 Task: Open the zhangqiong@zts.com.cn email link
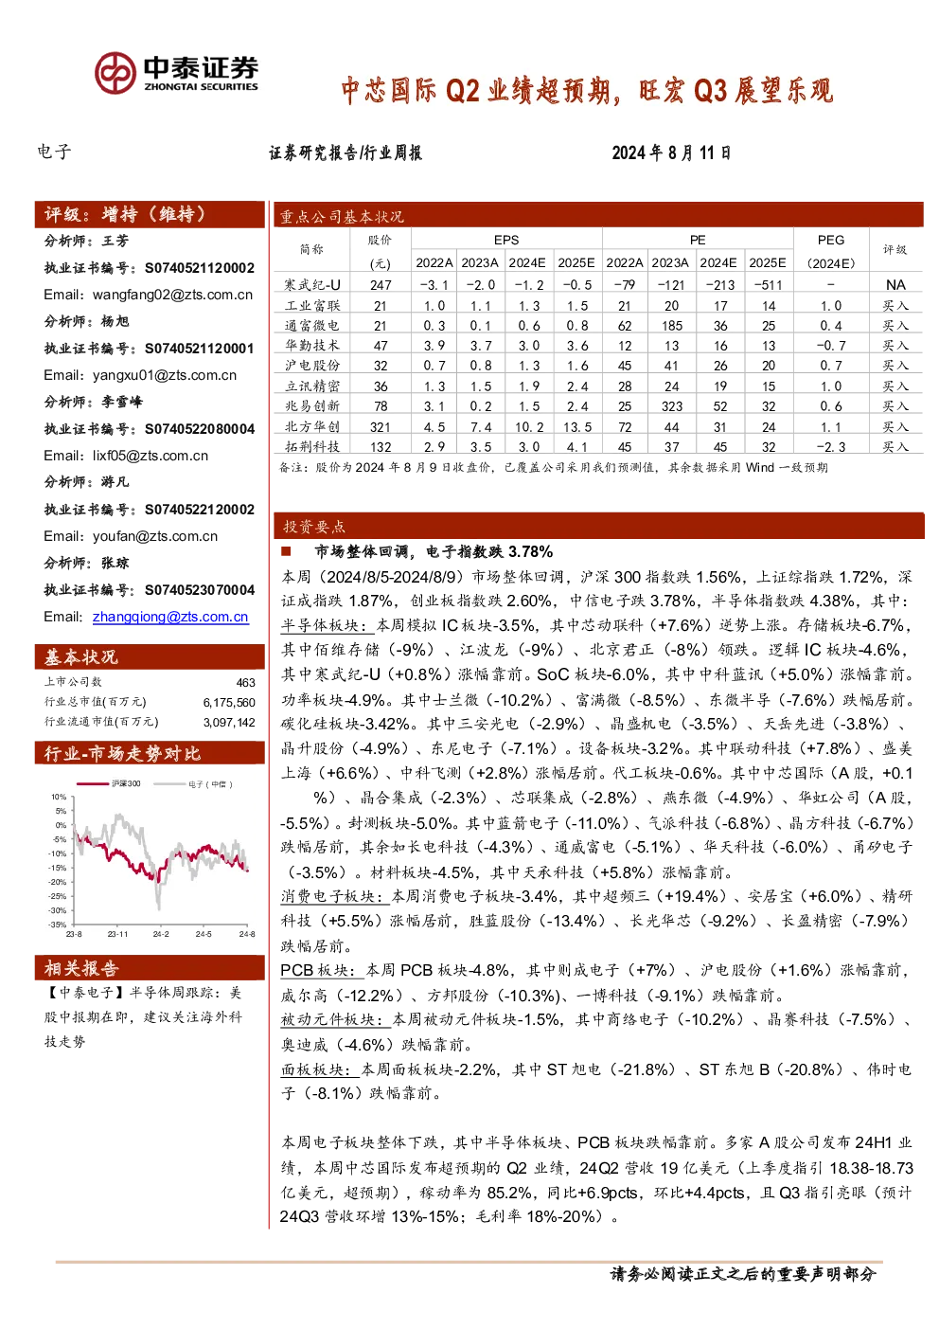click(x=170, y=617)
